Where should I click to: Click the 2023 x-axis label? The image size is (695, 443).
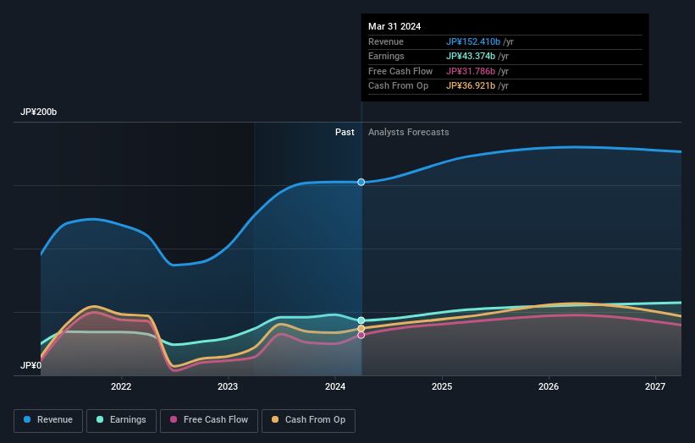click(x=228, y=386)
